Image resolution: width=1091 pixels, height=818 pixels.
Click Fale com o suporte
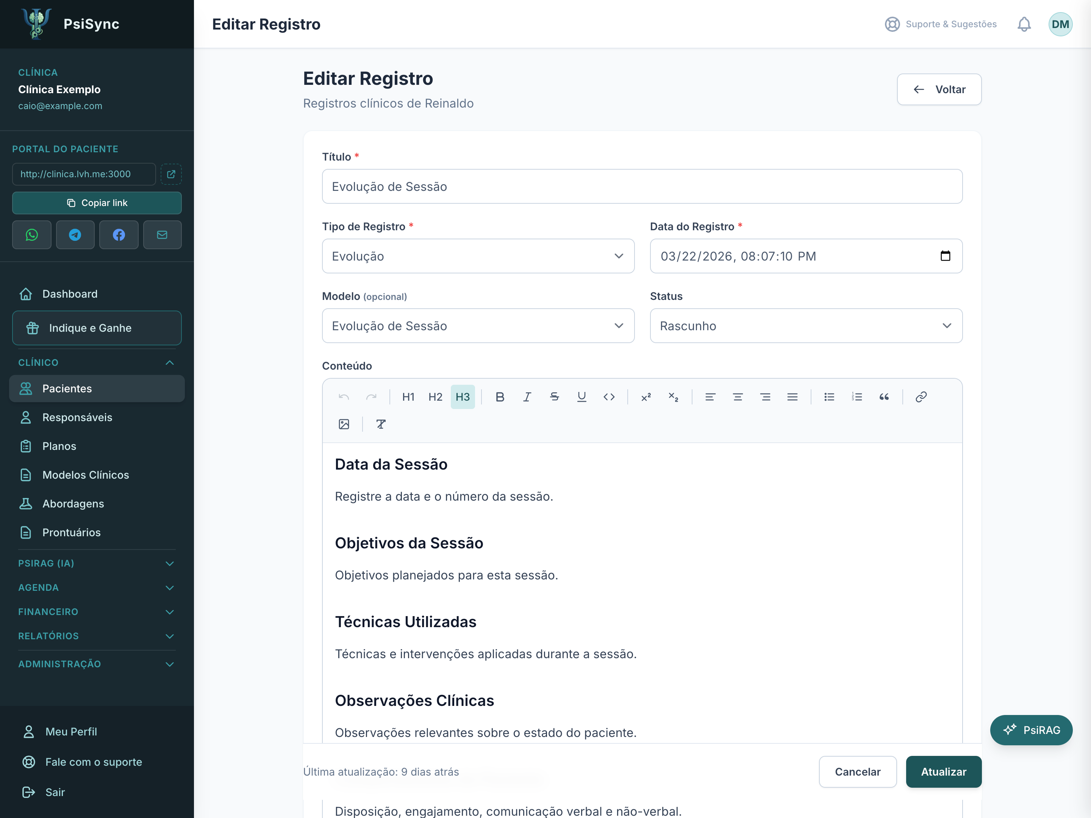pos(97,762)
